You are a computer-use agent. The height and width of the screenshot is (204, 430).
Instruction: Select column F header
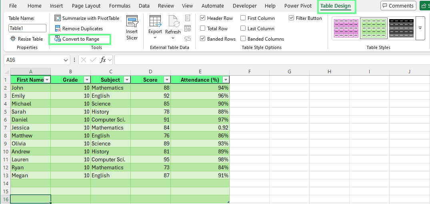(250, 72)
